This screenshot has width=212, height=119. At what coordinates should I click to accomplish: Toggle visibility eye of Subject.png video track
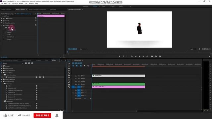tap(84, 76)
